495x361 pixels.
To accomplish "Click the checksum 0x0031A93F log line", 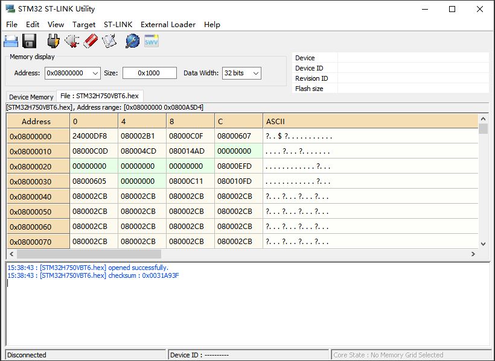I will (x=93, y=275).
